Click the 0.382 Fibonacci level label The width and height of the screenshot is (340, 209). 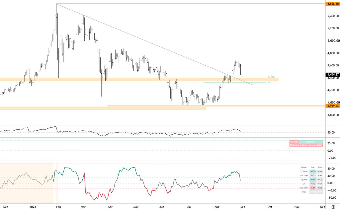coord(271,77)
